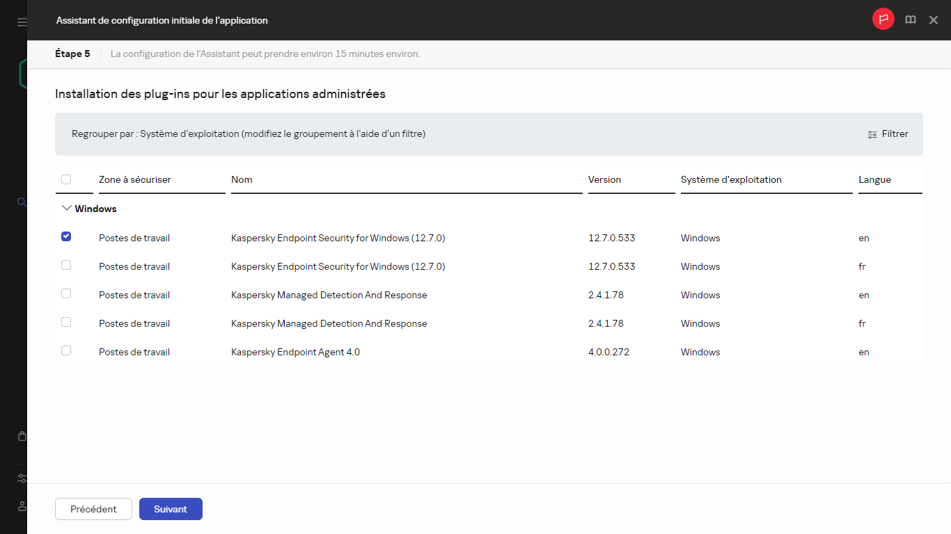Check the French Kaspersky Endpoint Security plugin

click(65, 265)
